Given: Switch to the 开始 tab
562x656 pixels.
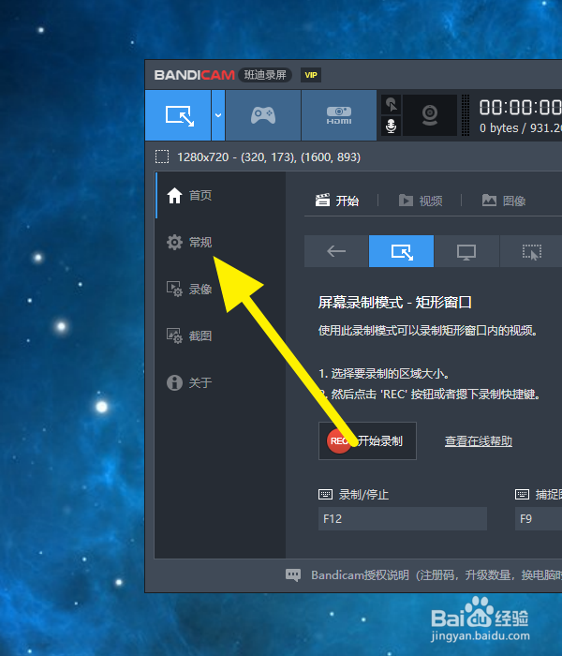Looking at the screenshot, I should click(337, 201).
